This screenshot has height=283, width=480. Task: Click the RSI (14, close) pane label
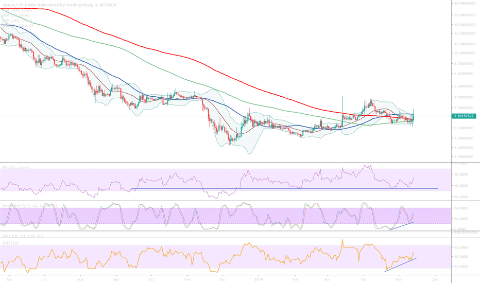(15, 168)
